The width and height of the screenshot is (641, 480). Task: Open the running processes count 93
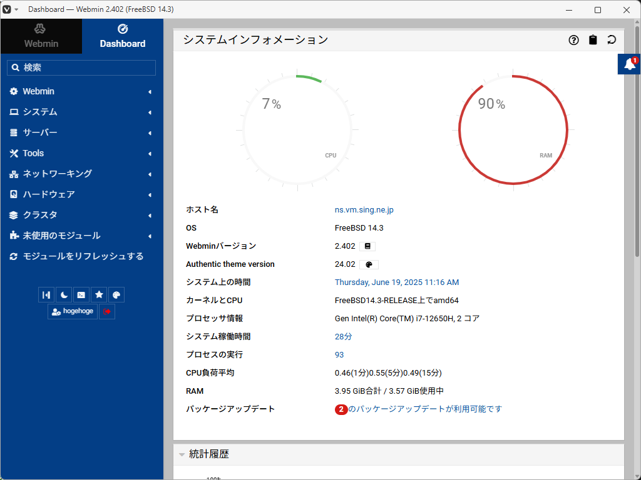pyautogui.click(x=339, y=355)
